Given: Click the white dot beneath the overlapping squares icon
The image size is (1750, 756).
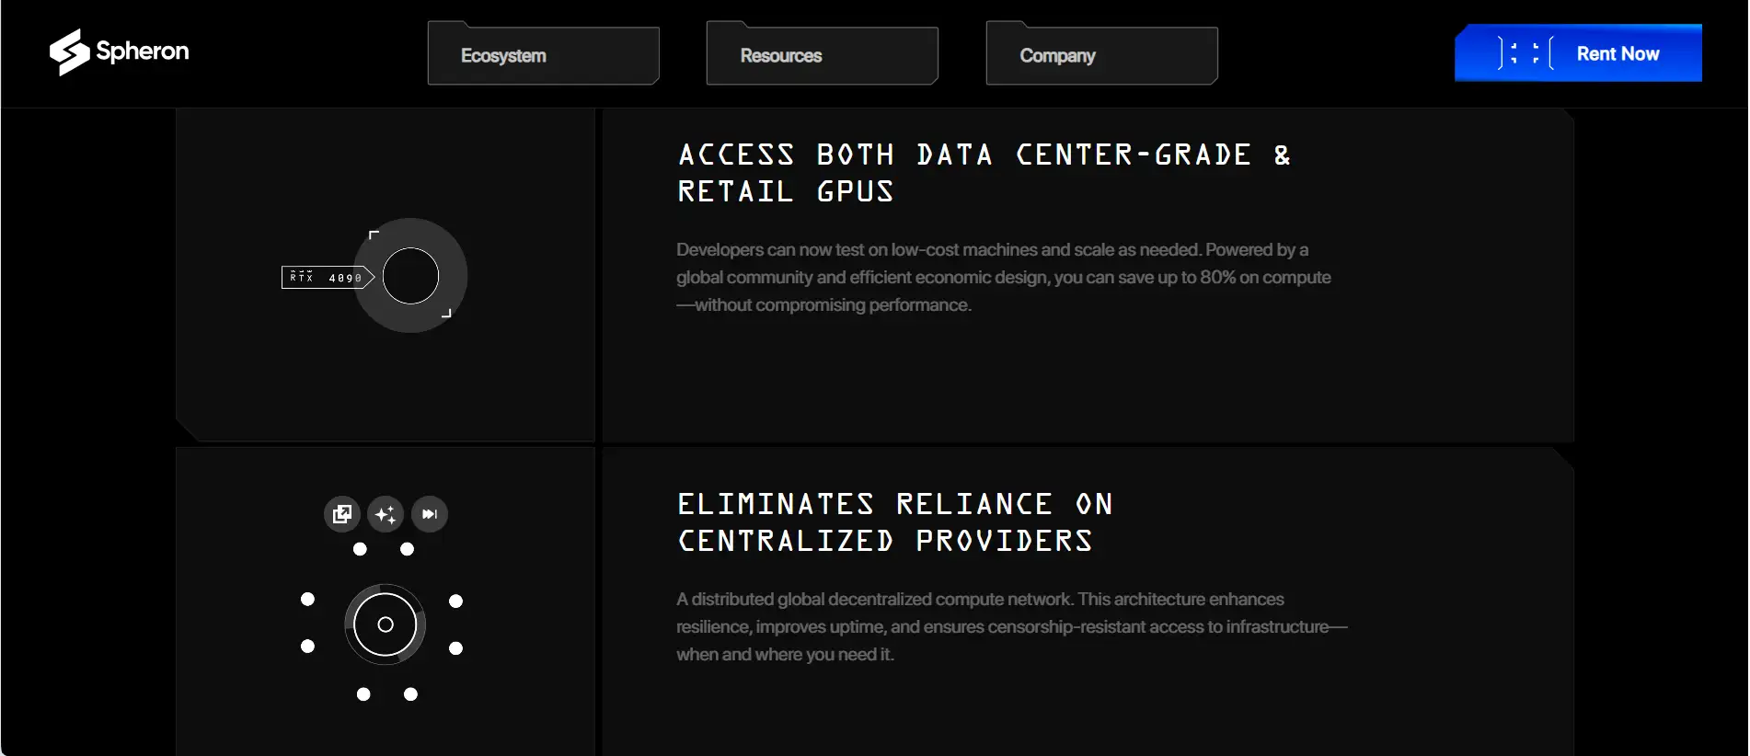Looking at the screenshot, I should (x=360, y=549).
